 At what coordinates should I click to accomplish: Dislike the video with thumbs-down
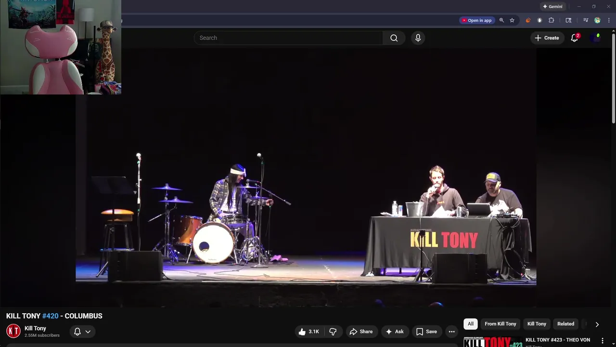333,332
